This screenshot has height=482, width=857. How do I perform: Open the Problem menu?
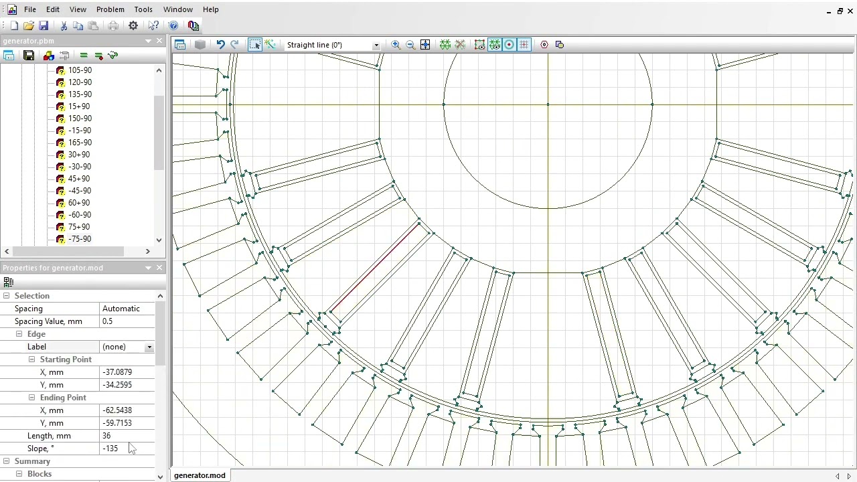click(x=110, y=9)
